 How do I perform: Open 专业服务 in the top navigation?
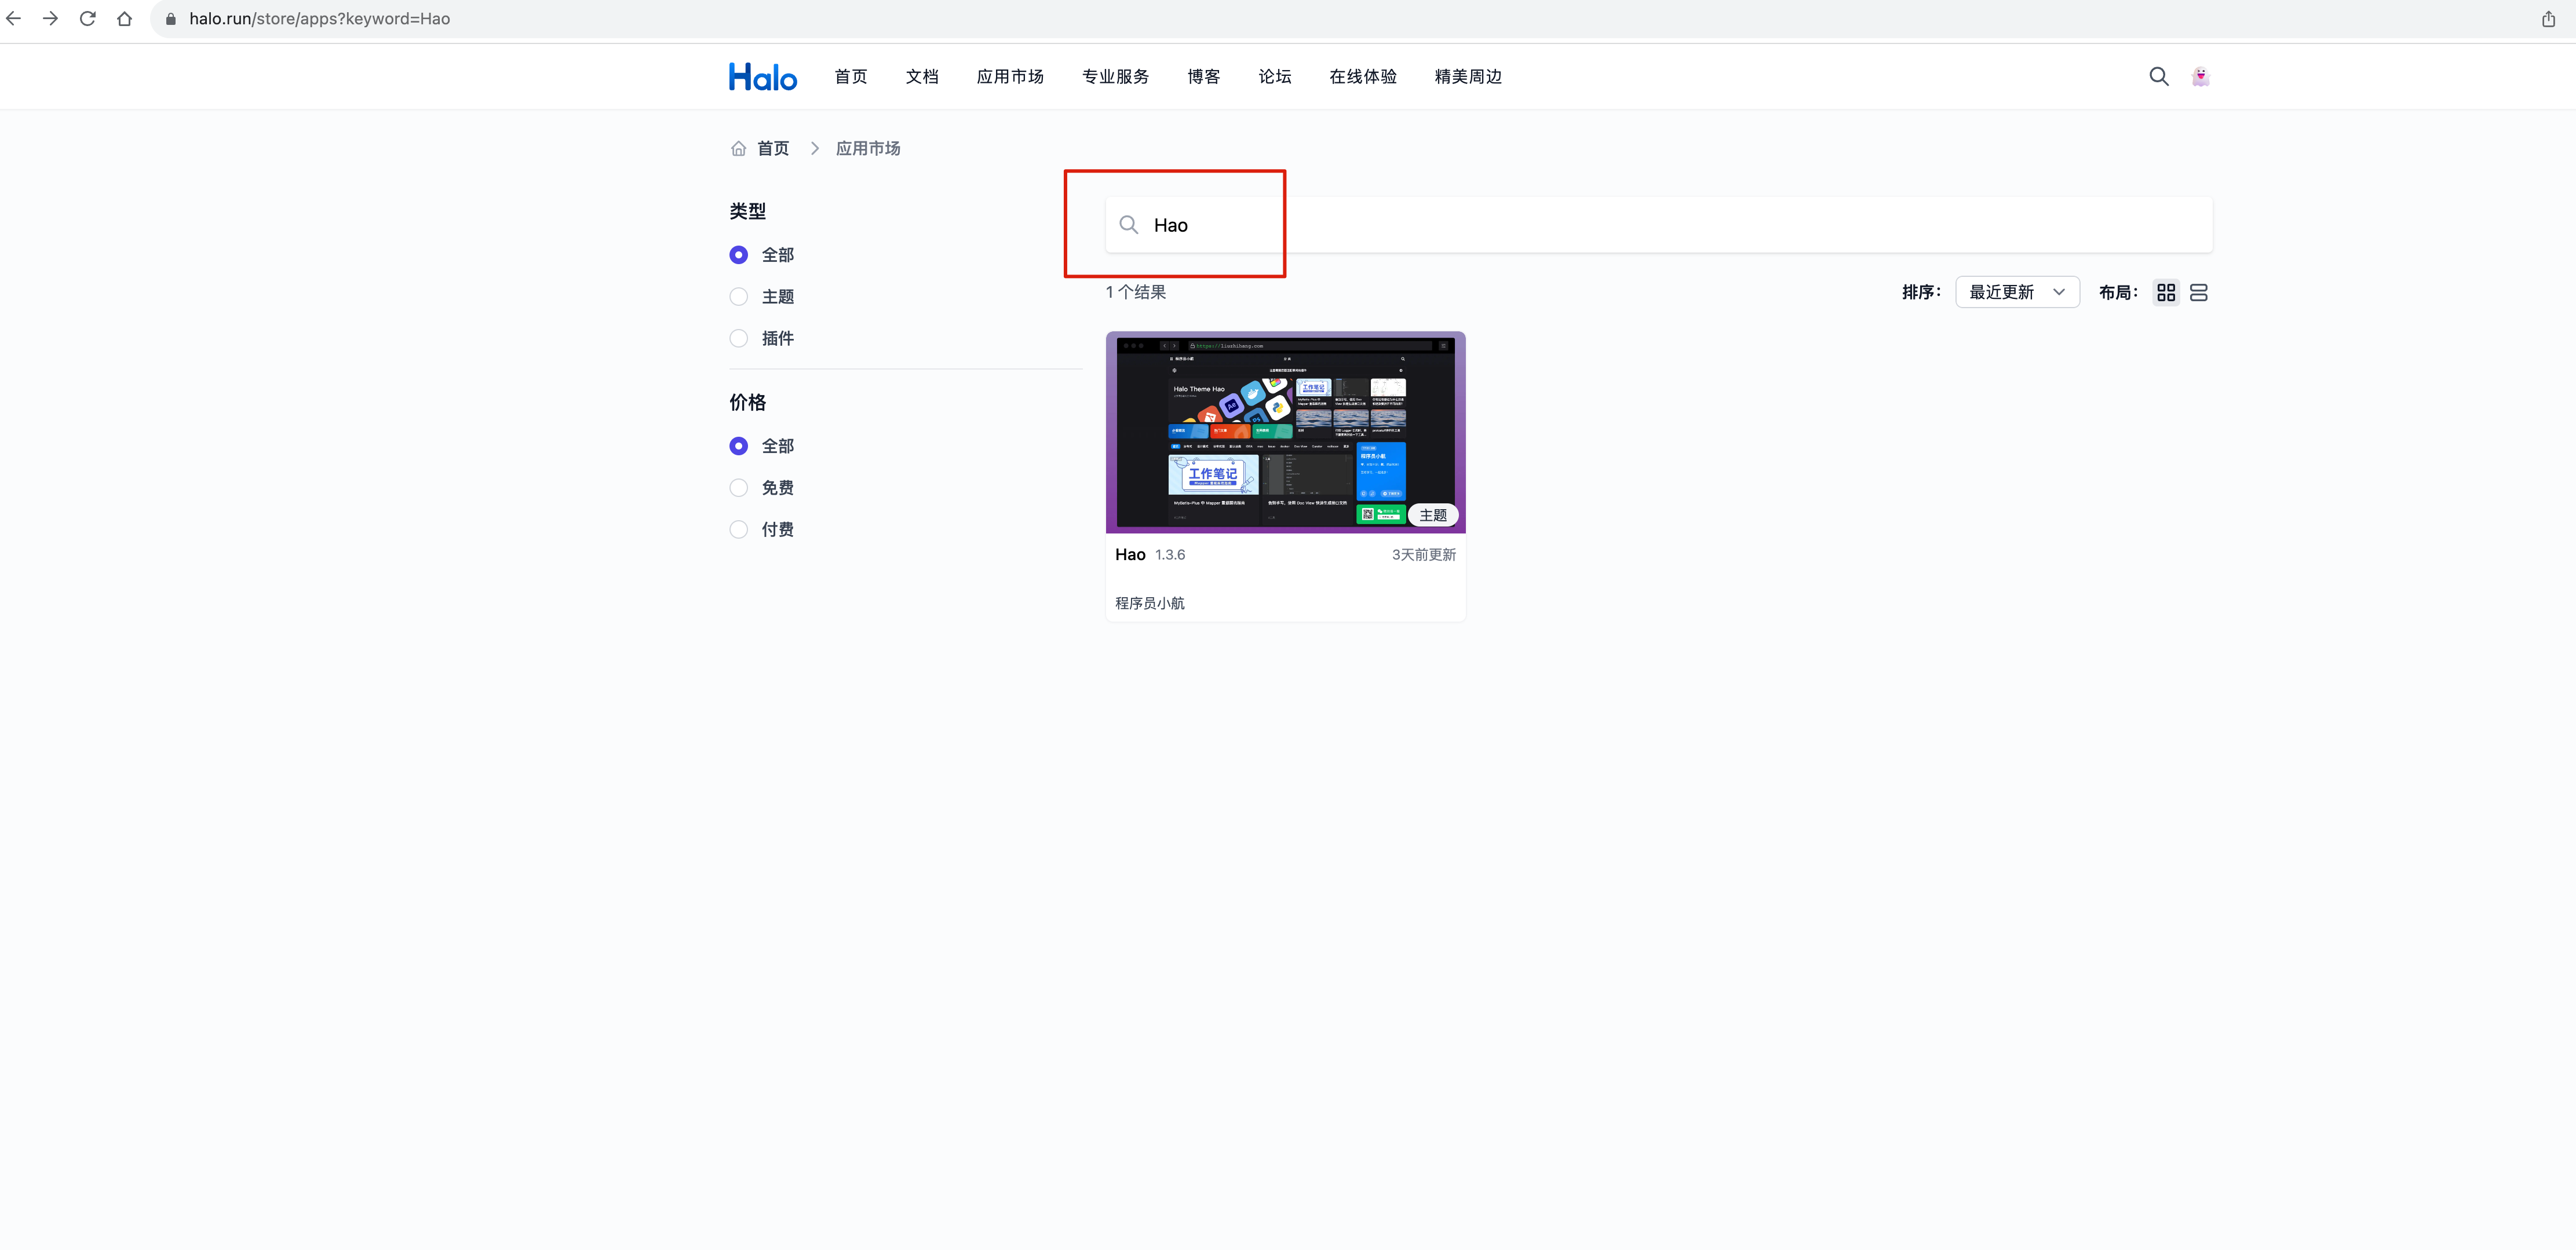click(1115, 77)
